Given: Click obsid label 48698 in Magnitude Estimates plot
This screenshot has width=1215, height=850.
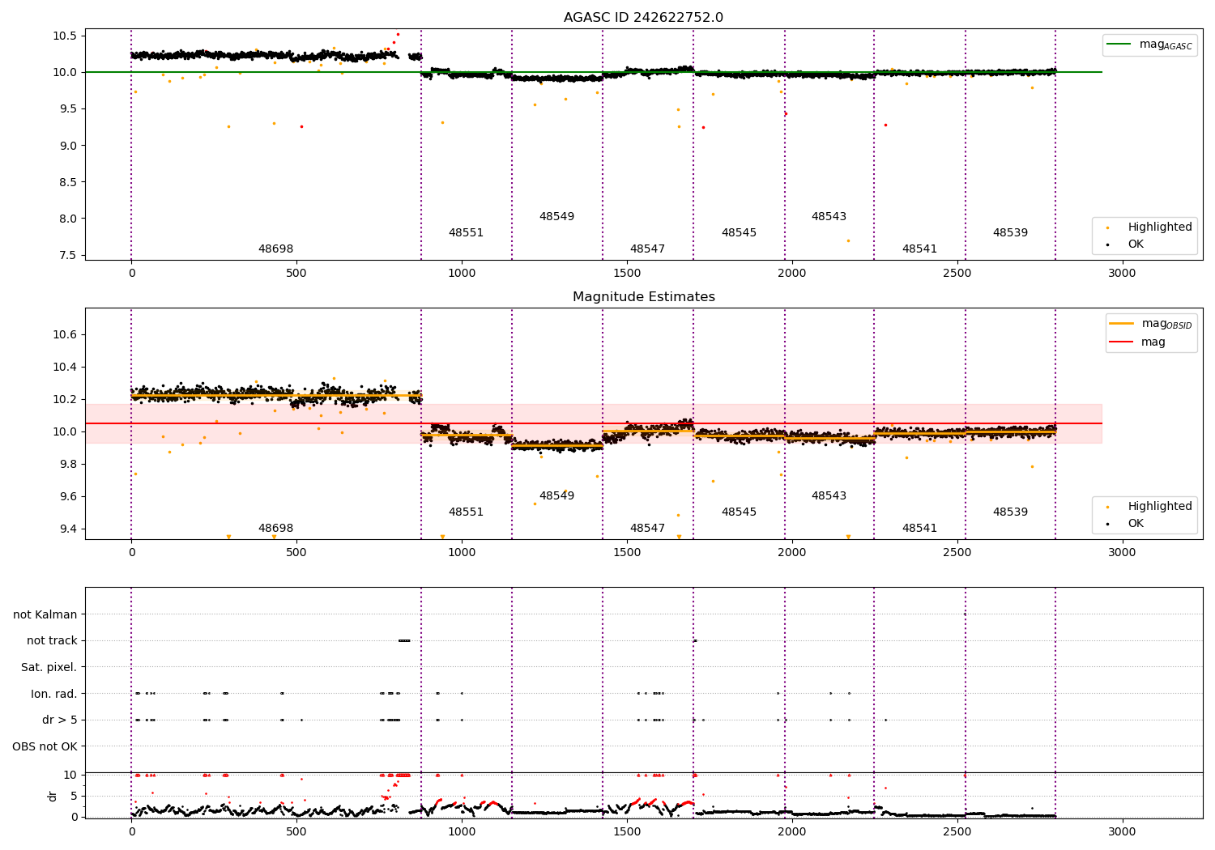Looking at the screenshot, I should tap(275, 528).
